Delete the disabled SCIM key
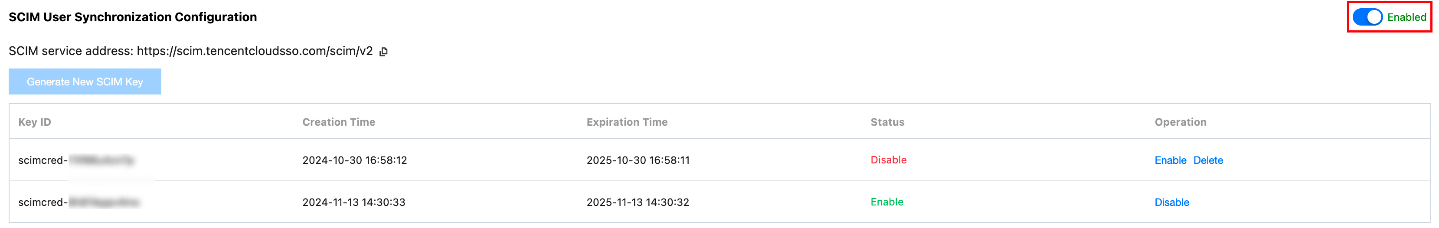1439x228 pixels. click(x=1208, y=160)
